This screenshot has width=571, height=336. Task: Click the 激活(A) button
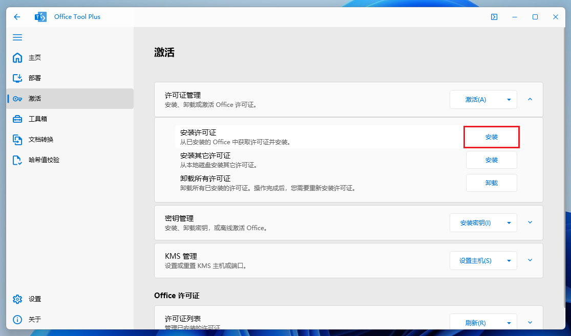click(476, 100)
